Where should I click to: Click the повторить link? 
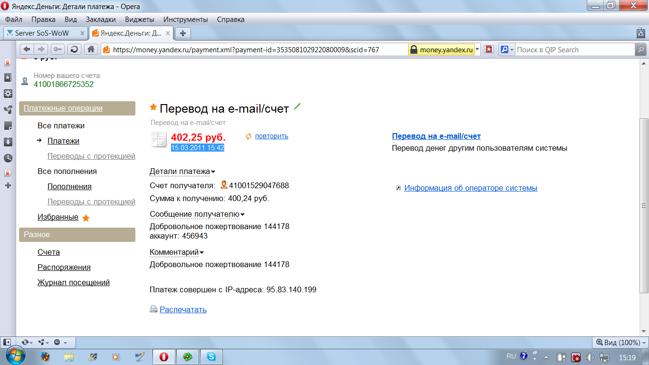coord(272,136)
